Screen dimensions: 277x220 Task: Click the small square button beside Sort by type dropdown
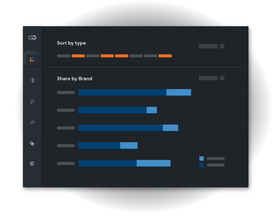[222, 46]
